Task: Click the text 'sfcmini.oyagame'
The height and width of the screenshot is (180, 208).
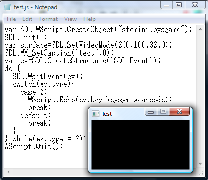Action: [151, 30]
